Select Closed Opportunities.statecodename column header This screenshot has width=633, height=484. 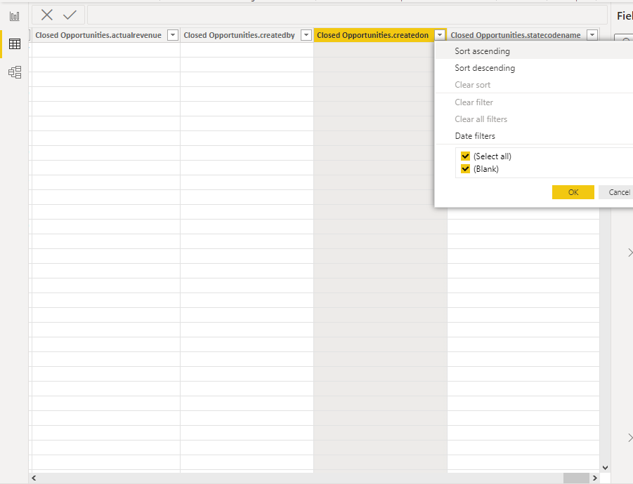pos(516,35)
